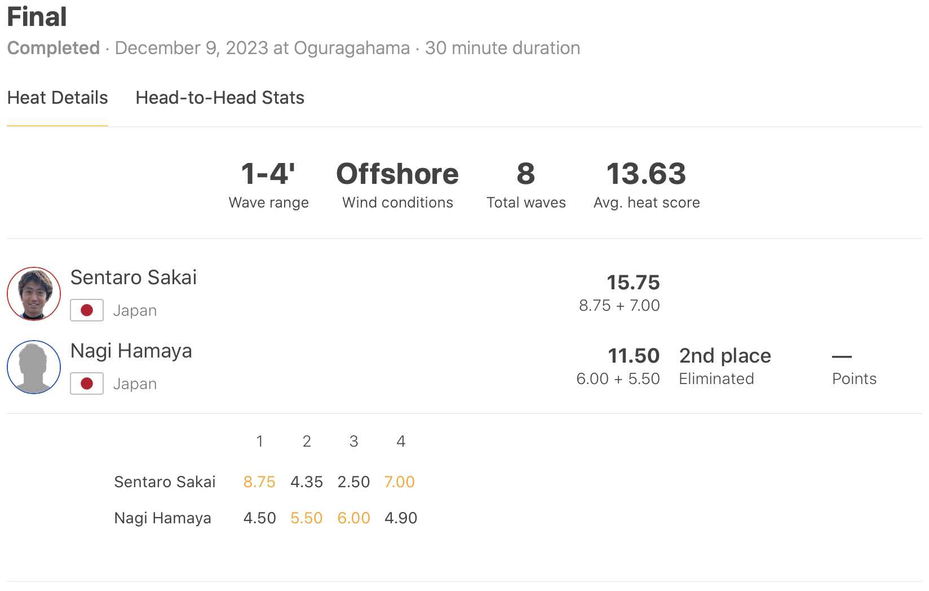
Task: Open Nagi Hamaya athlete name link
Action: pyautogui.click(x=131, y=351)
